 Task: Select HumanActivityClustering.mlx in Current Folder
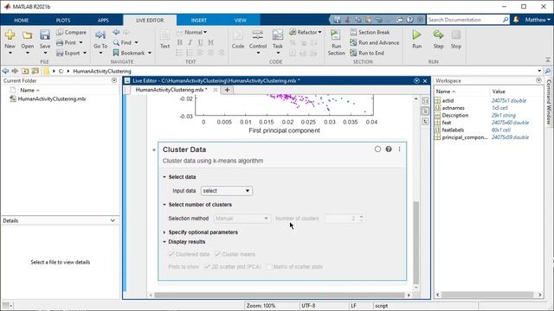(x=52, y=99)
